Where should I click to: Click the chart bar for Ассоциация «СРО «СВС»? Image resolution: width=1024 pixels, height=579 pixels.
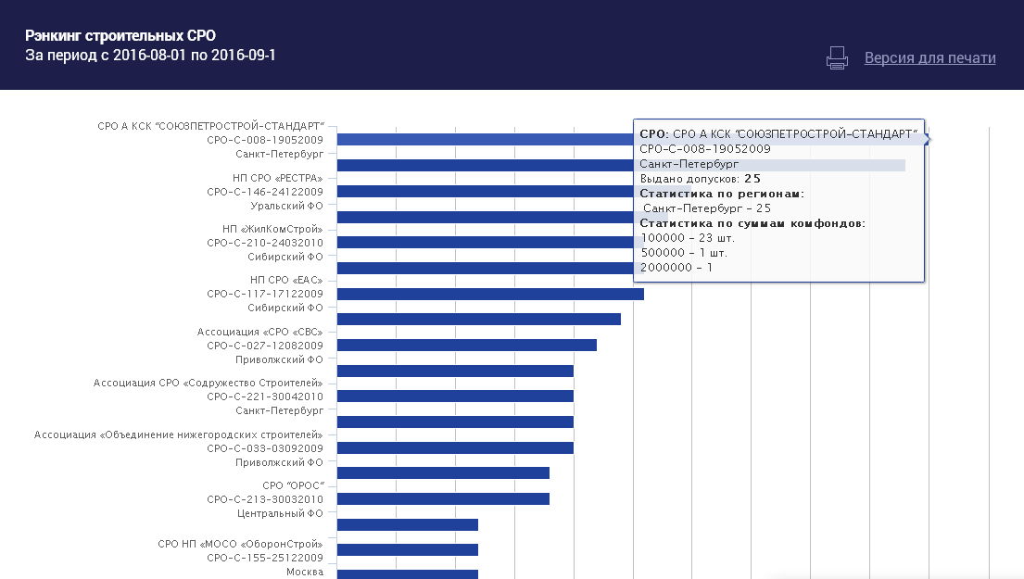[467, 345]
